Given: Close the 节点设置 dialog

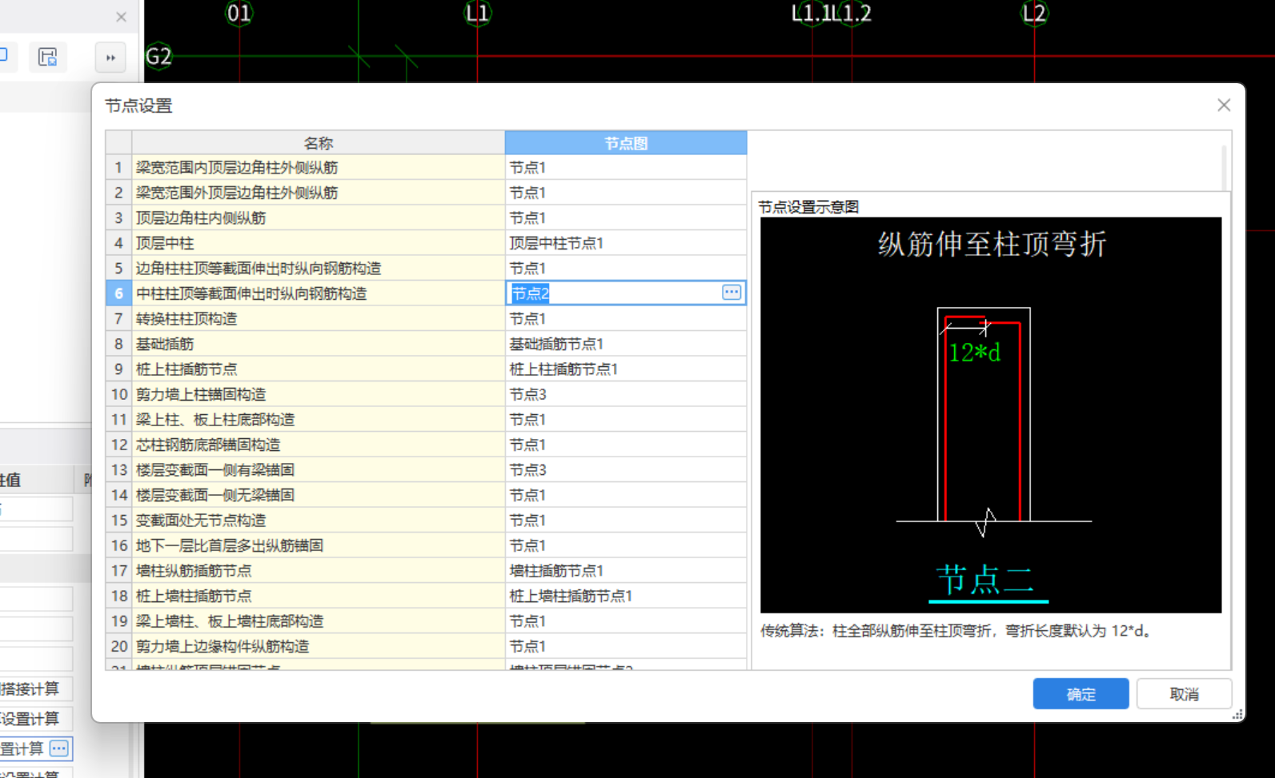Looking at the screenshot, I should (x=1223, y=106).
